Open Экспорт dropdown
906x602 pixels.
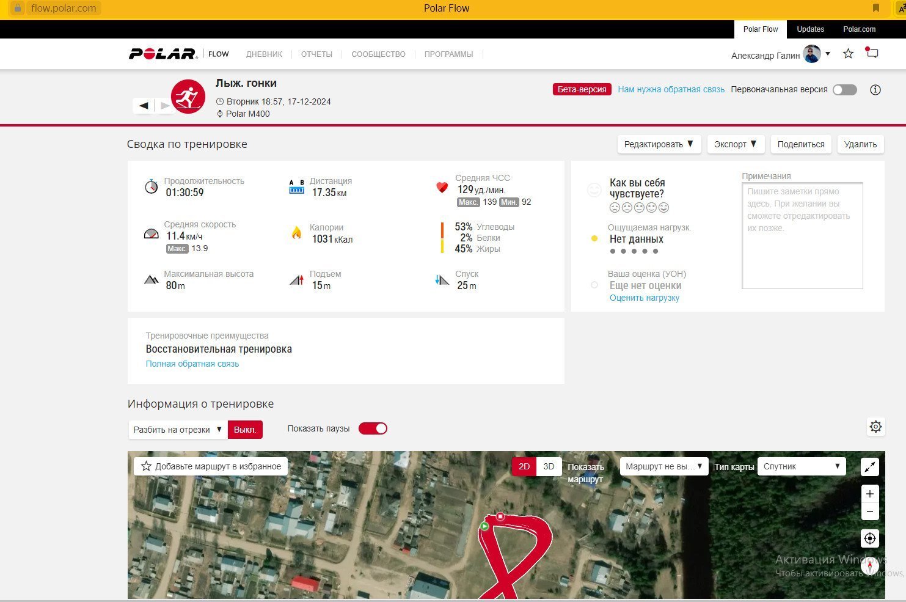(736, 144)
